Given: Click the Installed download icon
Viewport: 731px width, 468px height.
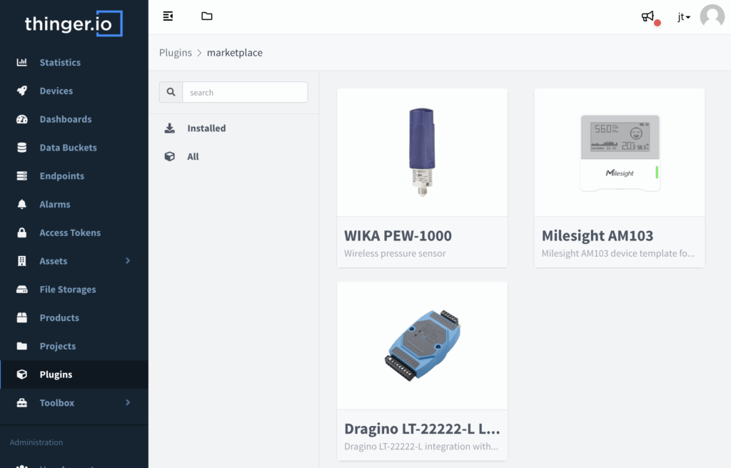Looking at the screenshot, I should coord(170,128).
